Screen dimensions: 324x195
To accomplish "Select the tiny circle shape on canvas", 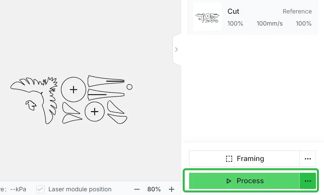I will [130, 87].
